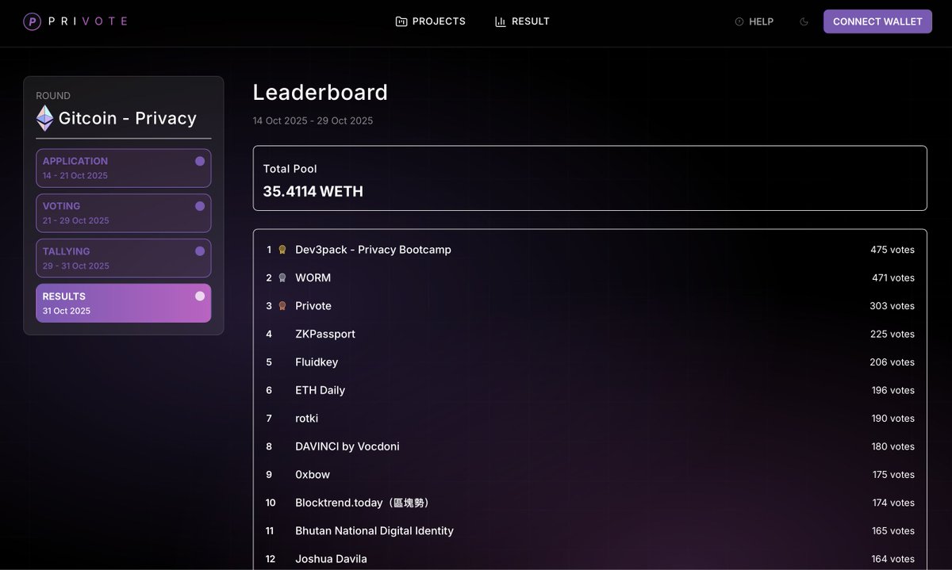Click the 206 votes count
952x570 pixels.
click(892, 362)
